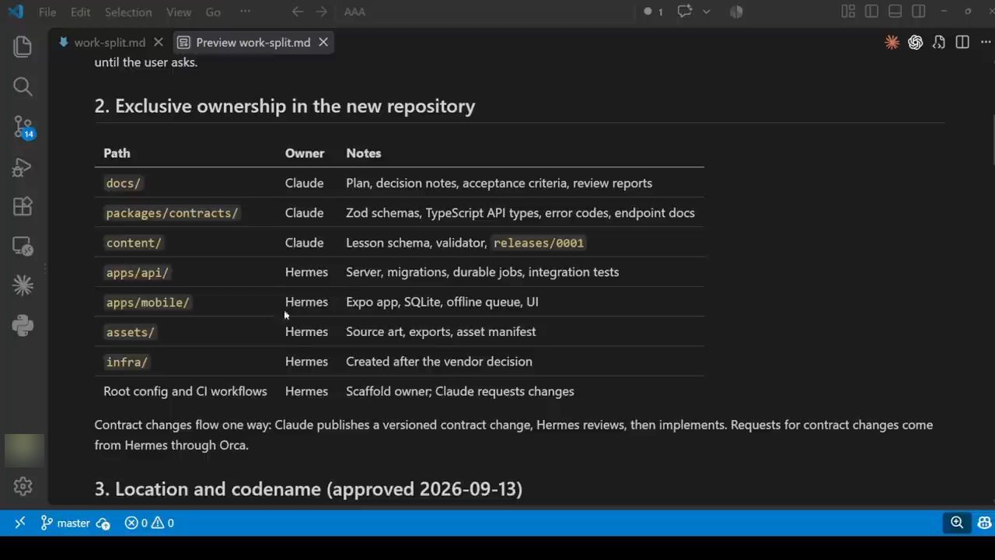Open Manage gear settings in activity bar

(23, 486)
